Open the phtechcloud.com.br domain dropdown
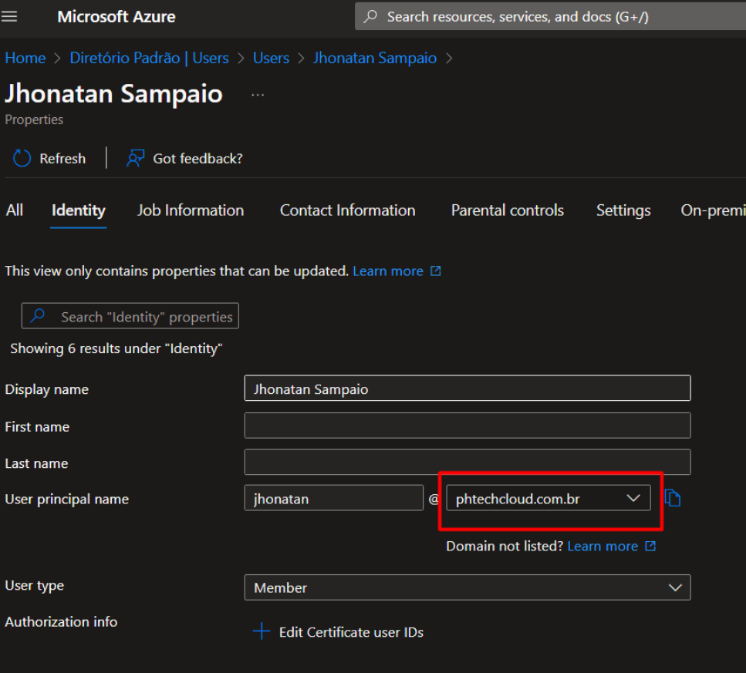Screen dimensions: 746x673 [x=548, y=498]
